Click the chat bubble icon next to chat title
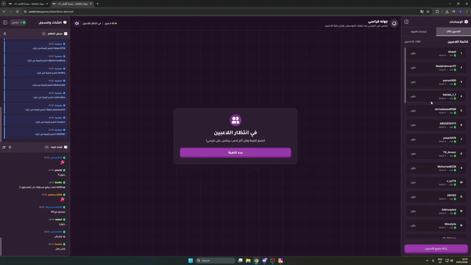Screen dimensions: 471x265 tap(65, 22)
